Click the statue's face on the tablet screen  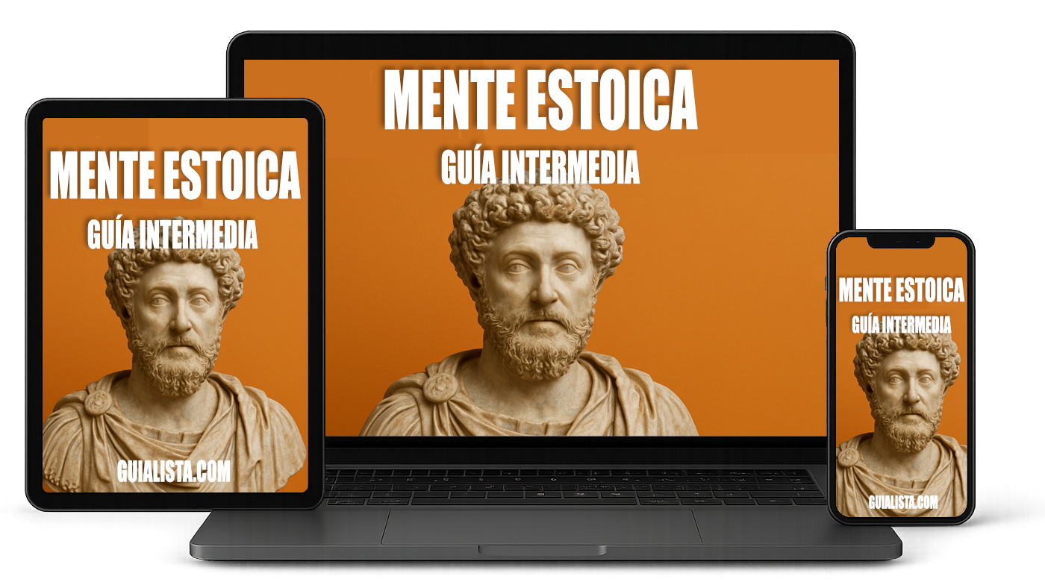pyautogui.click(x=175, y=307)
